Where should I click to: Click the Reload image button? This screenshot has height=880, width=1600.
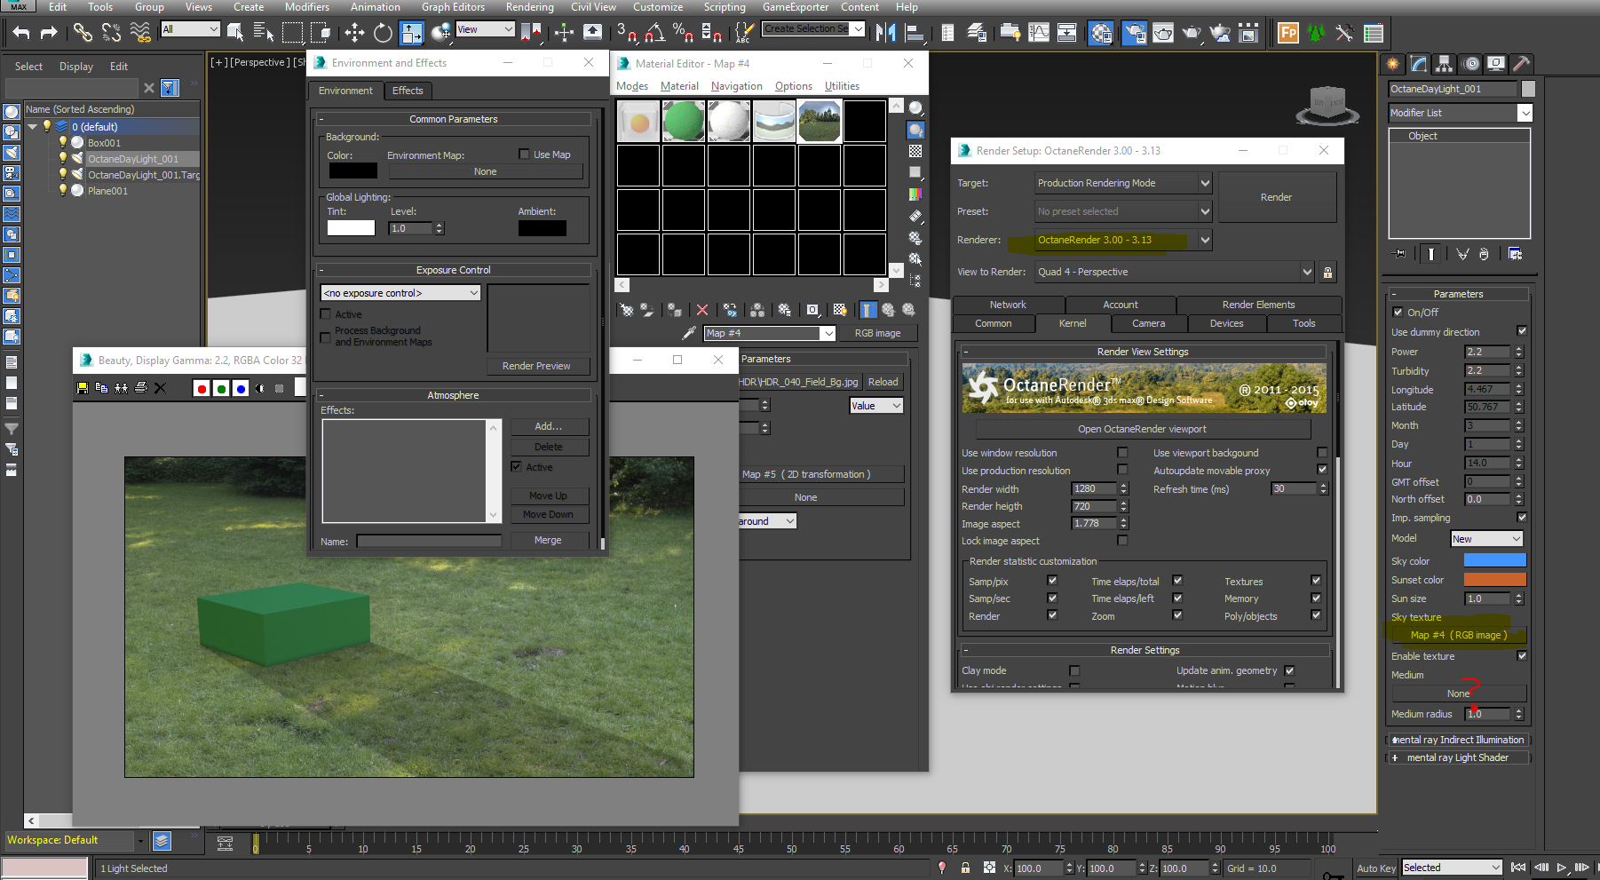coord(883,382)
